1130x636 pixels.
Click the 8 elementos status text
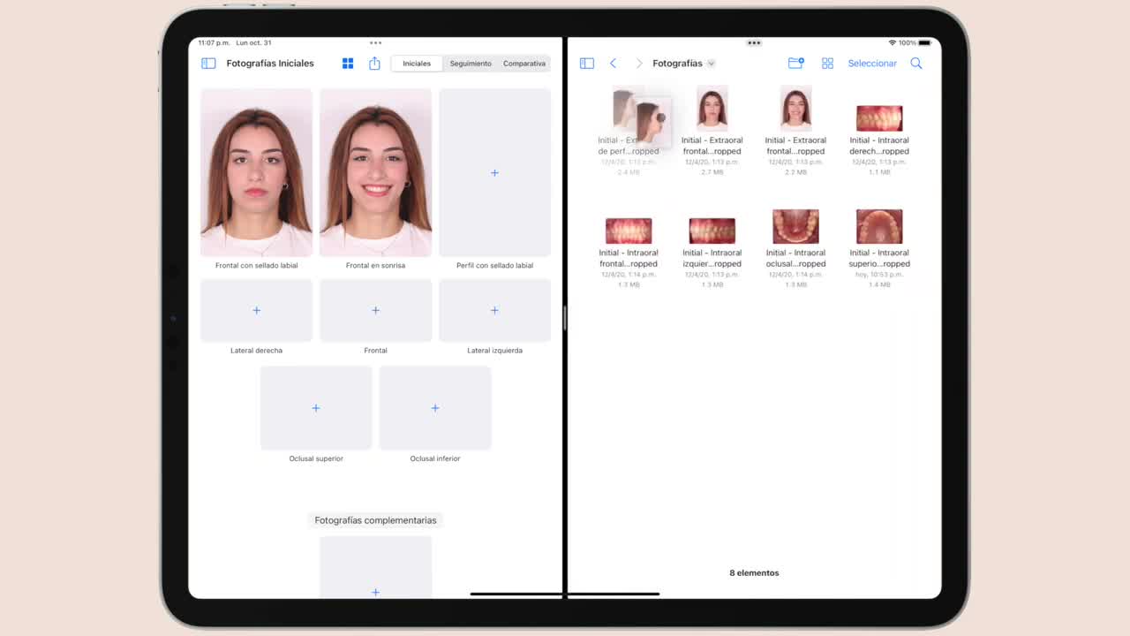754,572
